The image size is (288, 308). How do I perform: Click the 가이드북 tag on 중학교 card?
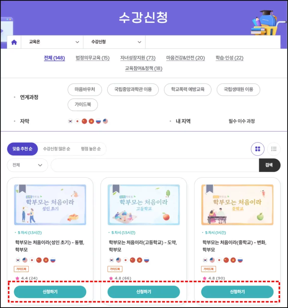click(208, 269)
